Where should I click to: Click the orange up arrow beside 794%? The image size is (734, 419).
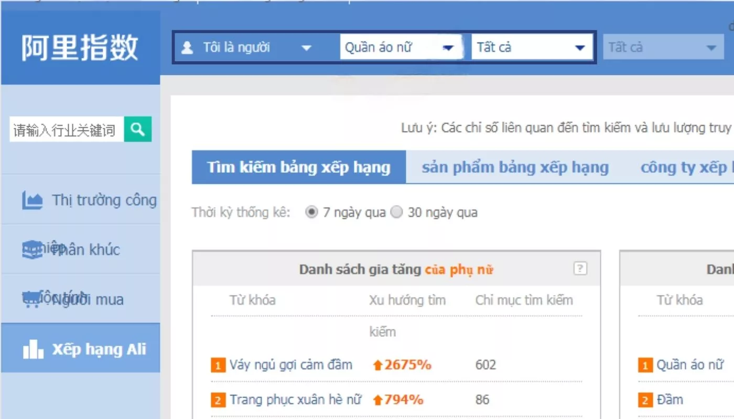tap(378, 400)
